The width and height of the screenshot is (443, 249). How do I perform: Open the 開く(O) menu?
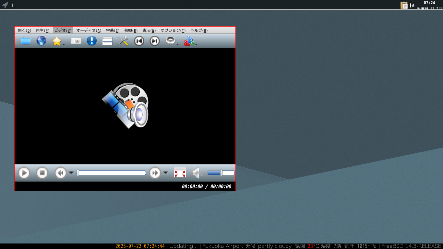click(25, 30)
